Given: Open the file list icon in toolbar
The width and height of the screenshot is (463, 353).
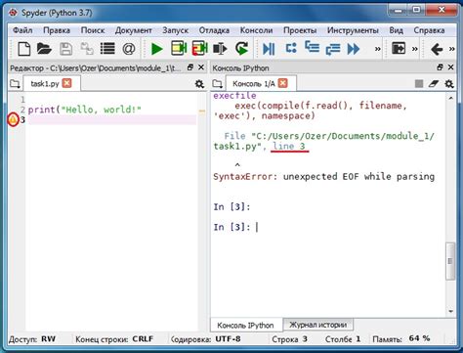Looking at the screenshot, I should (x=107, y=49).
